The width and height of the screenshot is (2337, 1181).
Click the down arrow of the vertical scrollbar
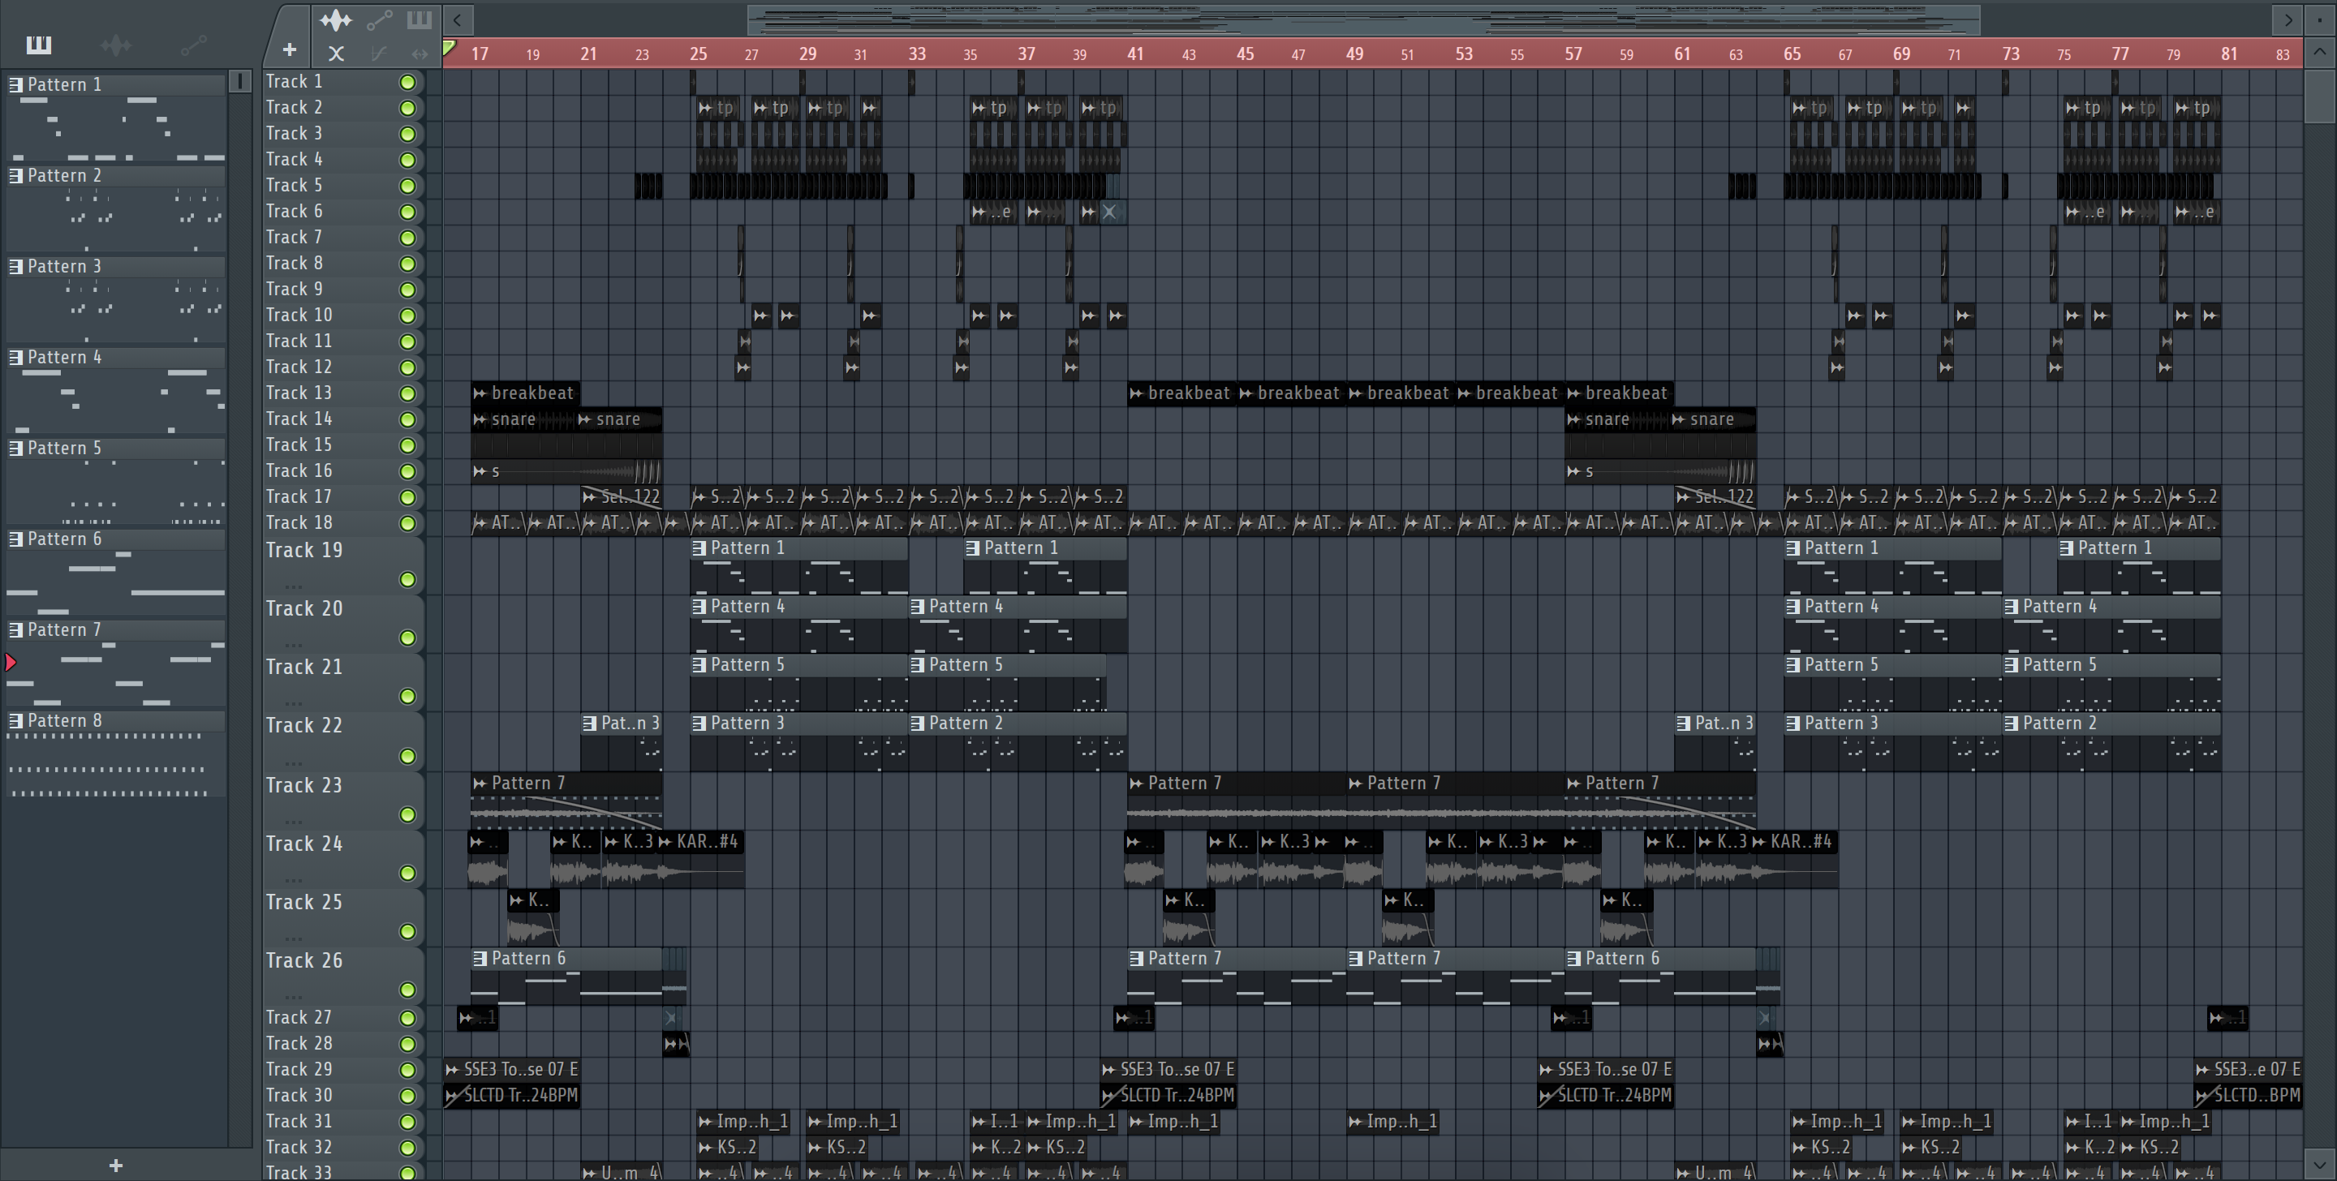[2320, 1163]
